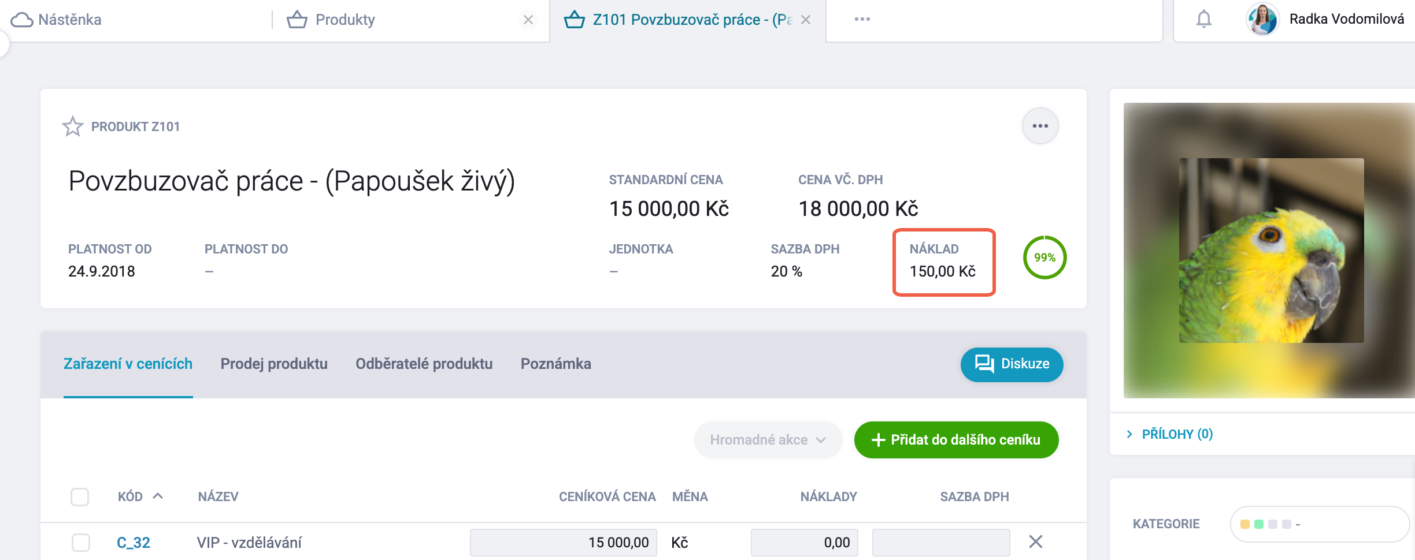Switch to Prodej produktu tab

pos(274,364)
